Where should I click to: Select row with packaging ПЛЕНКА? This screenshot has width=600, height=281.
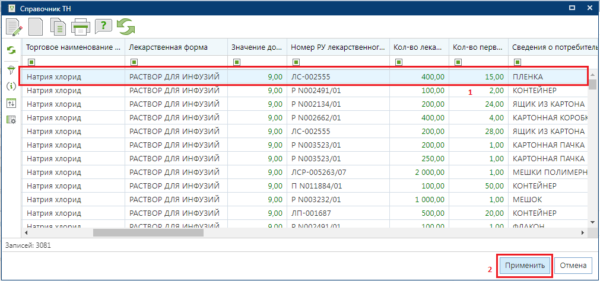click(304, 77)
